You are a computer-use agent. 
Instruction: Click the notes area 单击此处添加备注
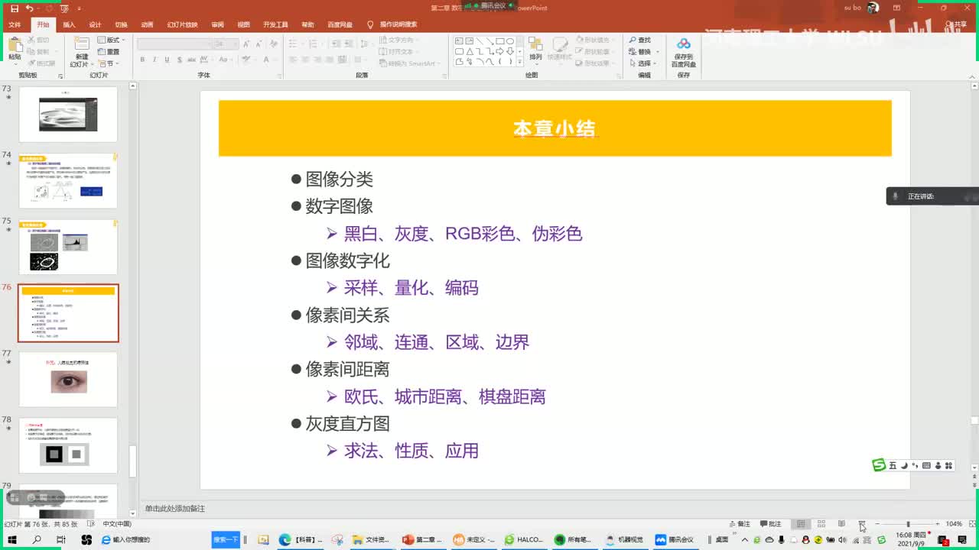point(175,509)
